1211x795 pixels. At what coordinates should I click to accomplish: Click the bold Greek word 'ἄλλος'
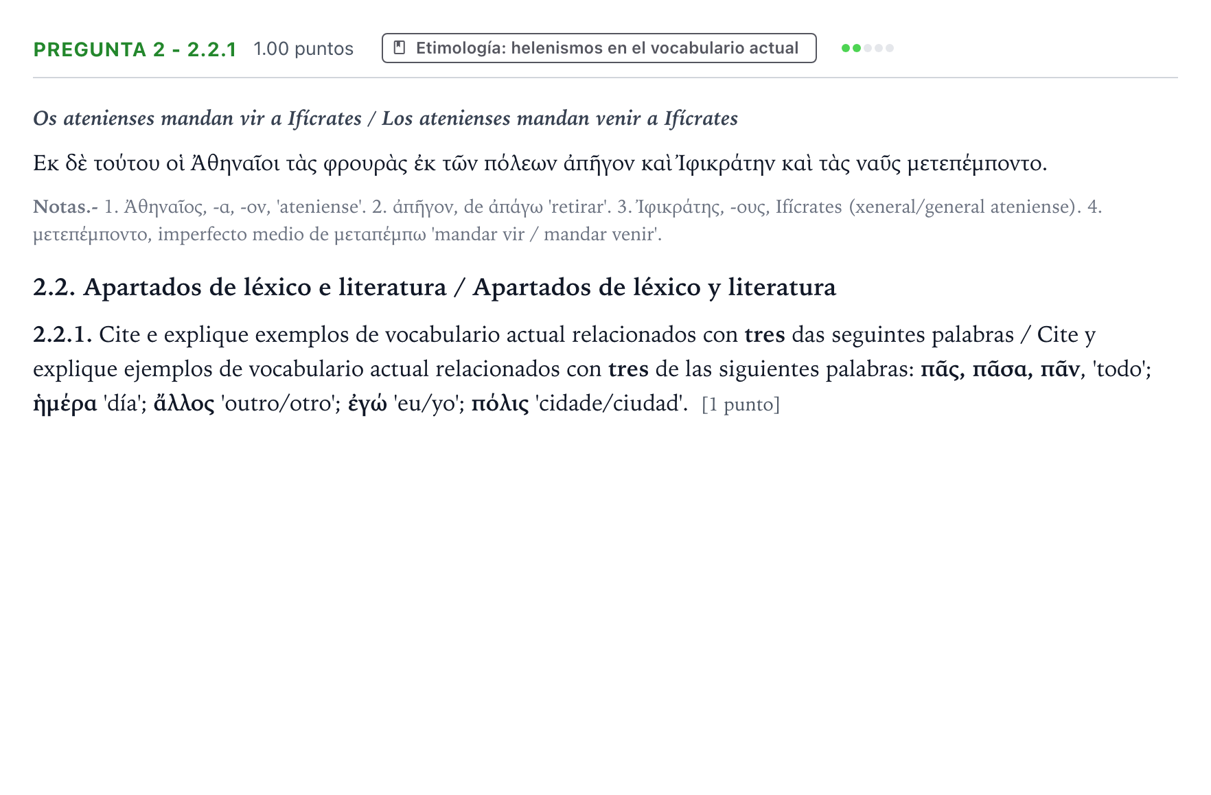pyautogui.click(x=184, y=404)
